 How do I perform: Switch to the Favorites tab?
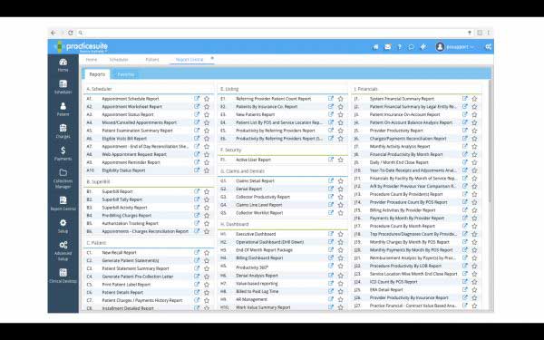click(126, 74)
